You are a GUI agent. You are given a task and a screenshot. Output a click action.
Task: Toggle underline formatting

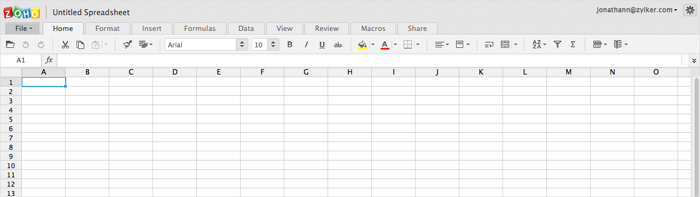pyautogui.click(x=322, y=45)
